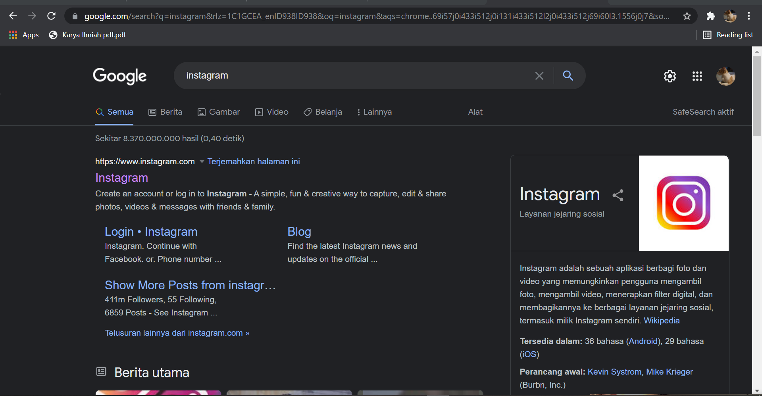Click the vertical scrollbar thumb

pos(757,96)
